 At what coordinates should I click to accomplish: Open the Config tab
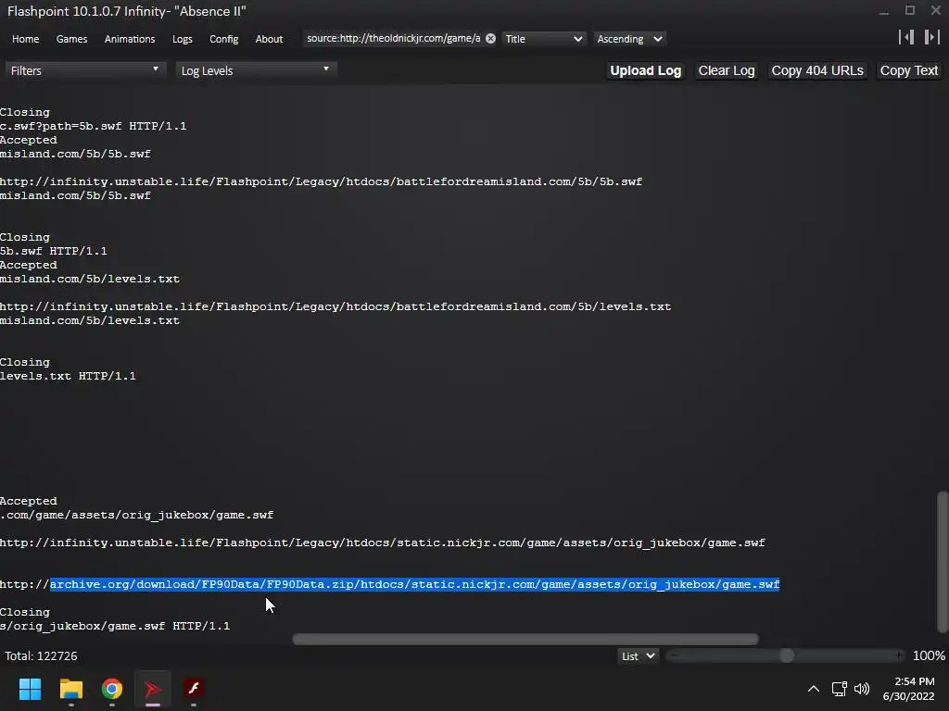point(224,39)
